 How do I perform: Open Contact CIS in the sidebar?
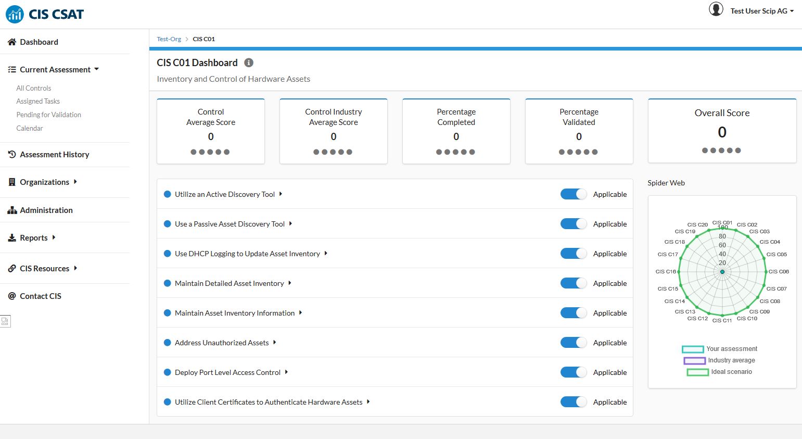pyautogui.click(x=41, y=296)
